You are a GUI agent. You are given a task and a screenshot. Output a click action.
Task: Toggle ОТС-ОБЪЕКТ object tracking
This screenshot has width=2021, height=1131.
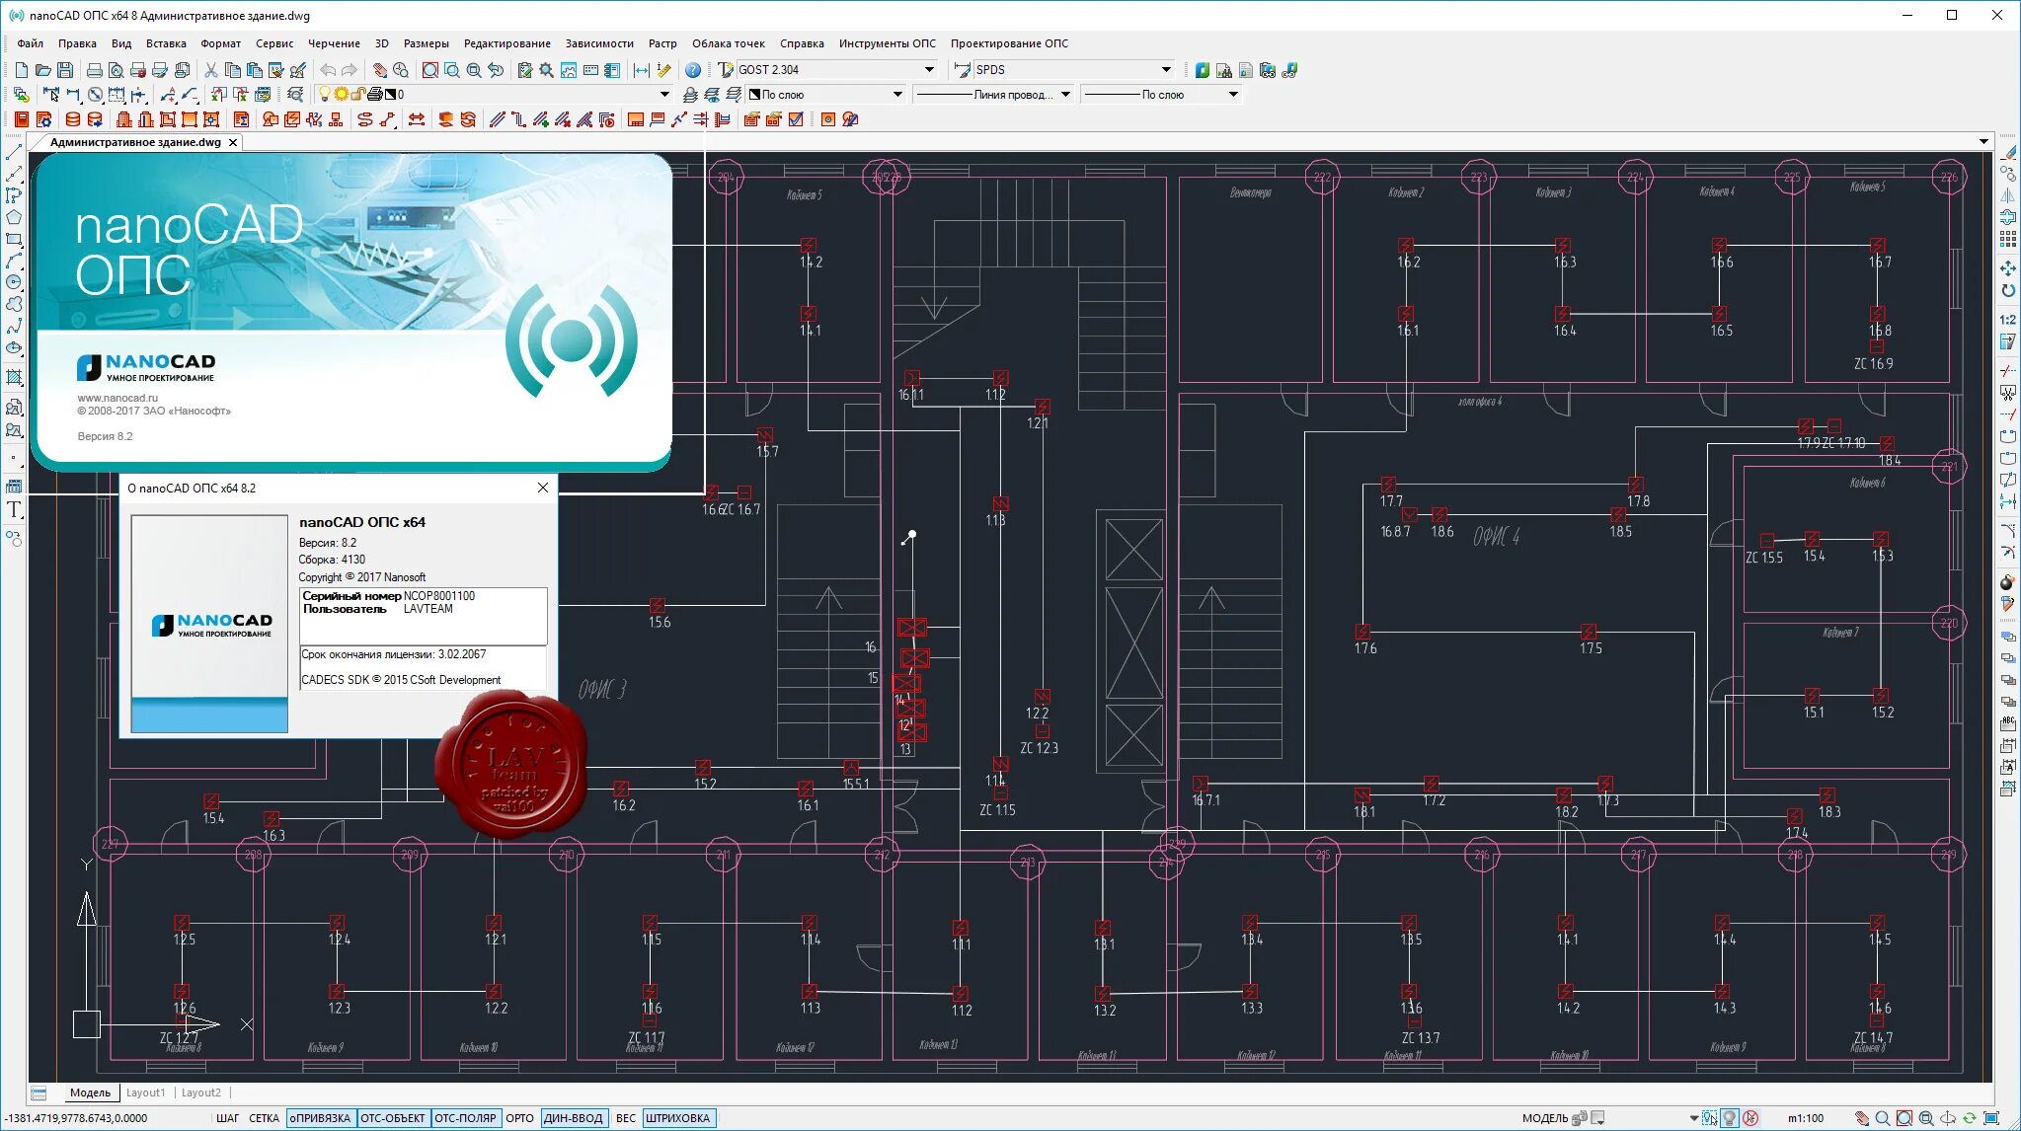click(x=393, y=1118)
